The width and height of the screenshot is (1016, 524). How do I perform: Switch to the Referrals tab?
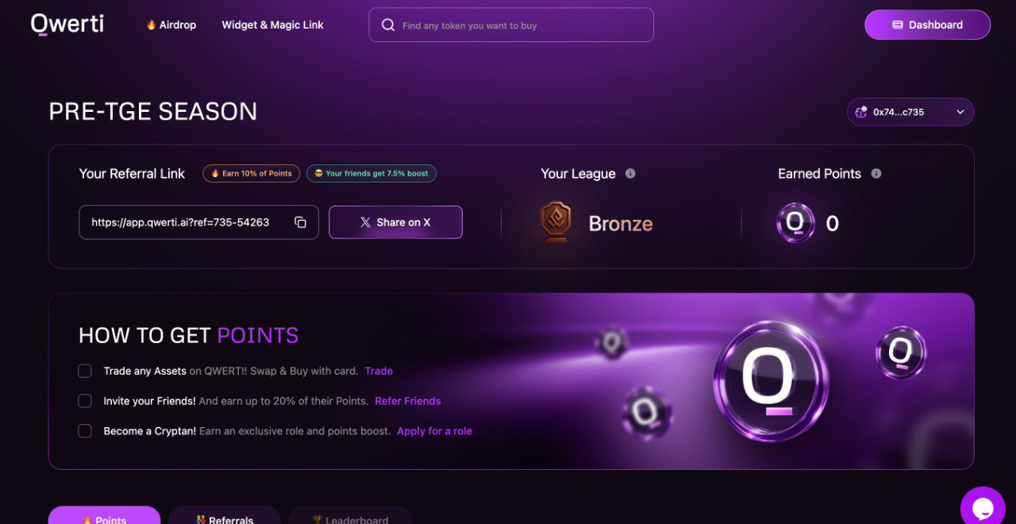tap(225, 515)
